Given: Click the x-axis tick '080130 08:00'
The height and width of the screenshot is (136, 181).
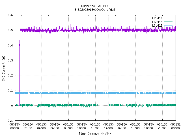Looking at the screenshot, I should (68, 126).
